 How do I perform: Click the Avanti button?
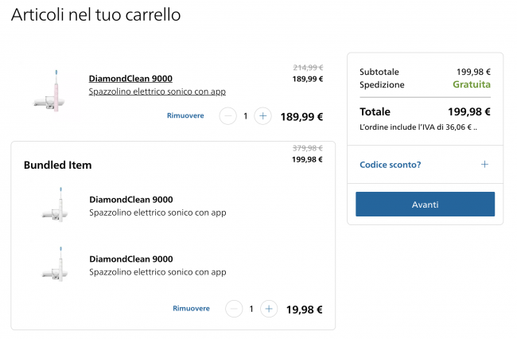[x=425, y=205]
